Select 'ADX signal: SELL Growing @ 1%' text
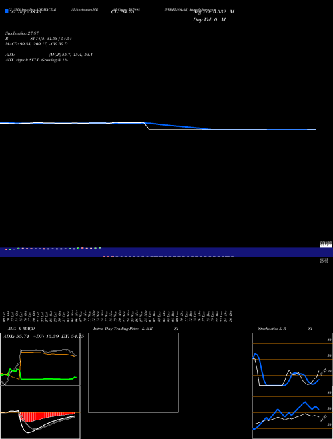This screenshot has height=439, width=333. point(37,60)
